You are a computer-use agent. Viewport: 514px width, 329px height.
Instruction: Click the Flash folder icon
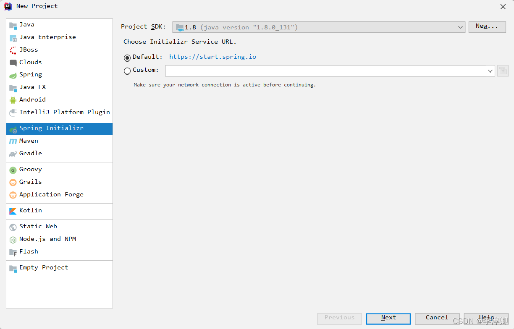click(x=13, y=252)
